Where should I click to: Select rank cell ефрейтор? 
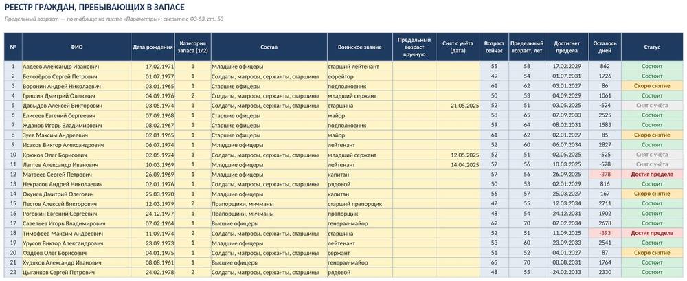[x=359, y=76]
